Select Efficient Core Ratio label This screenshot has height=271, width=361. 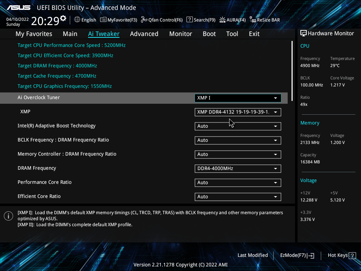point(39,196)
